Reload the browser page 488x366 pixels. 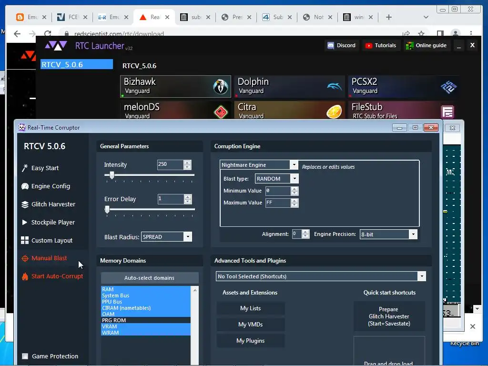click(48, 34)
